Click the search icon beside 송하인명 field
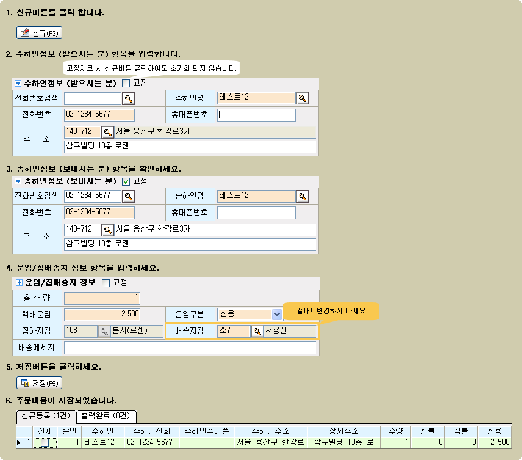Viewport: 522px width, 460px height. [302, 196]
